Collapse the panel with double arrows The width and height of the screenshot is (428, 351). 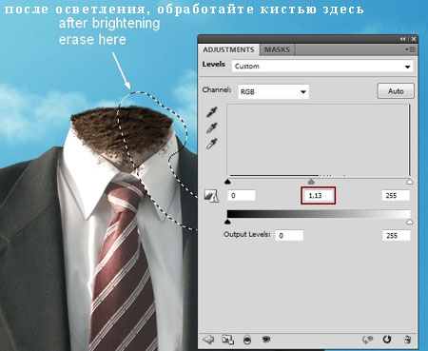[x=402, y=39]
